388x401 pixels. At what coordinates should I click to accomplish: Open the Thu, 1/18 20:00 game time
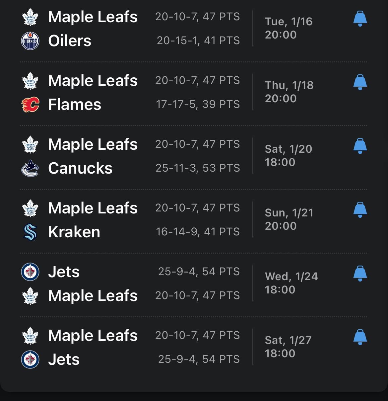289,92
